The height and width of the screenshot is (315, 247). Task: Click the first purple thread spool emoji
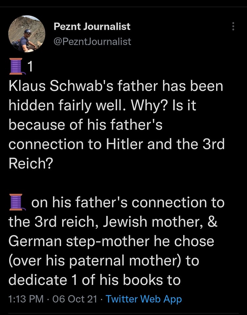point(17,67)
